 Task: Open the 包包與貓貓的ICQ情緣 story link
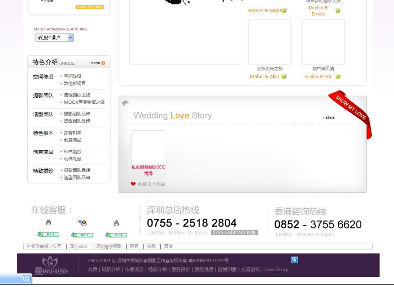148,170
